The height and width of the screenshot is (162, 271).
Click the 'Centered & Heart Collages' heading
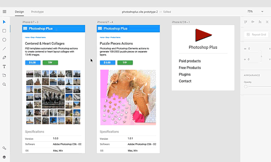[45, 44]
